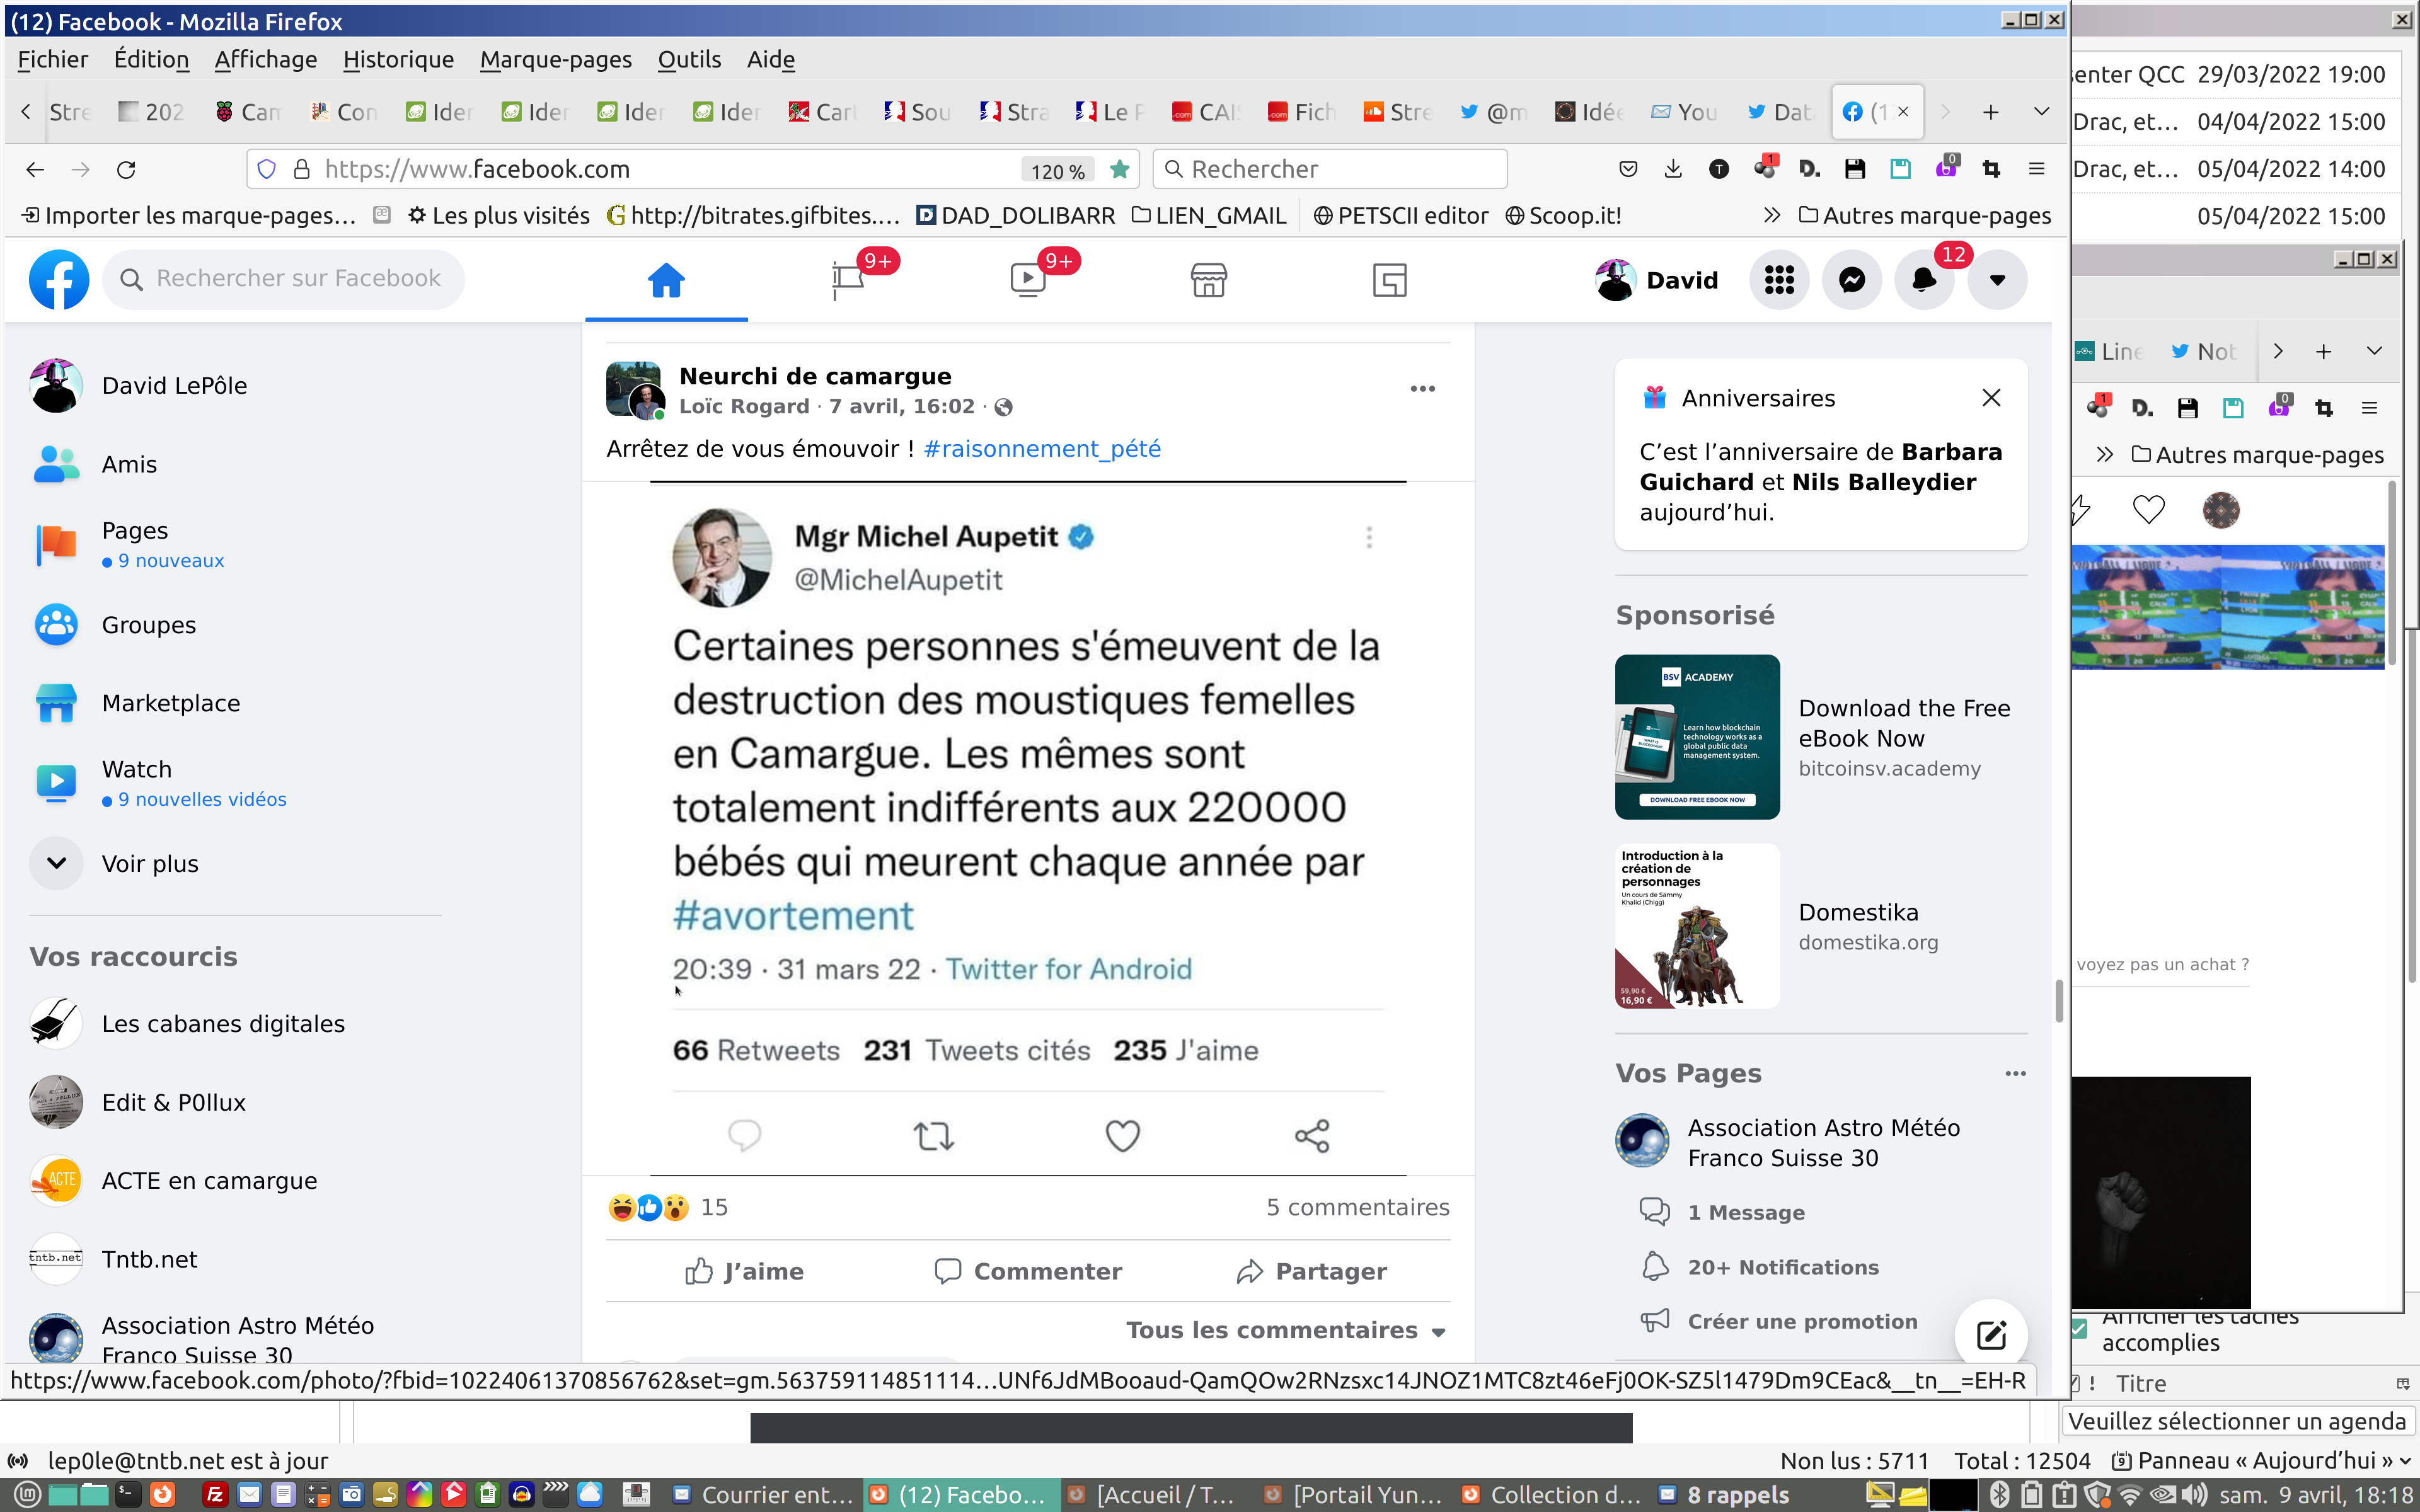The width and height of the screenshot is (2420, 1512).
Task: Go to Facebook Home tab icon
Action: point(666,280)
